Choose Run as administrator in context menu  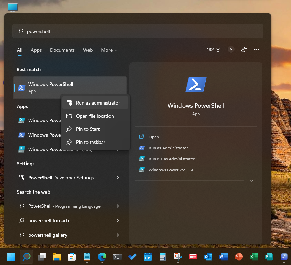(x=95, y=103)
